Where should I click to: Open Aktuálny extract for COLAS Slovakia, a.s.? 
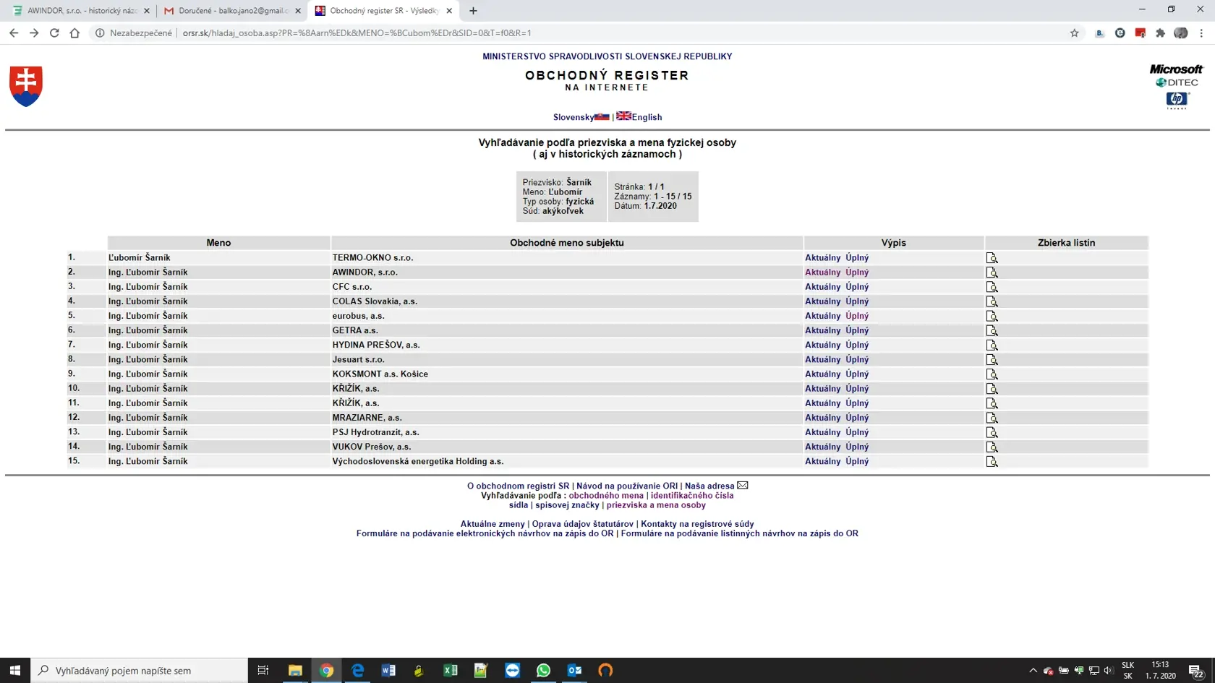click(823, 301)
